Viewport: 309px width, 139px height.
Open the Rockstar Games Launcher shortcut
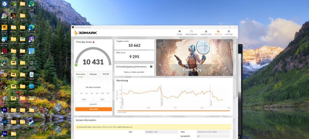(4, 28)
